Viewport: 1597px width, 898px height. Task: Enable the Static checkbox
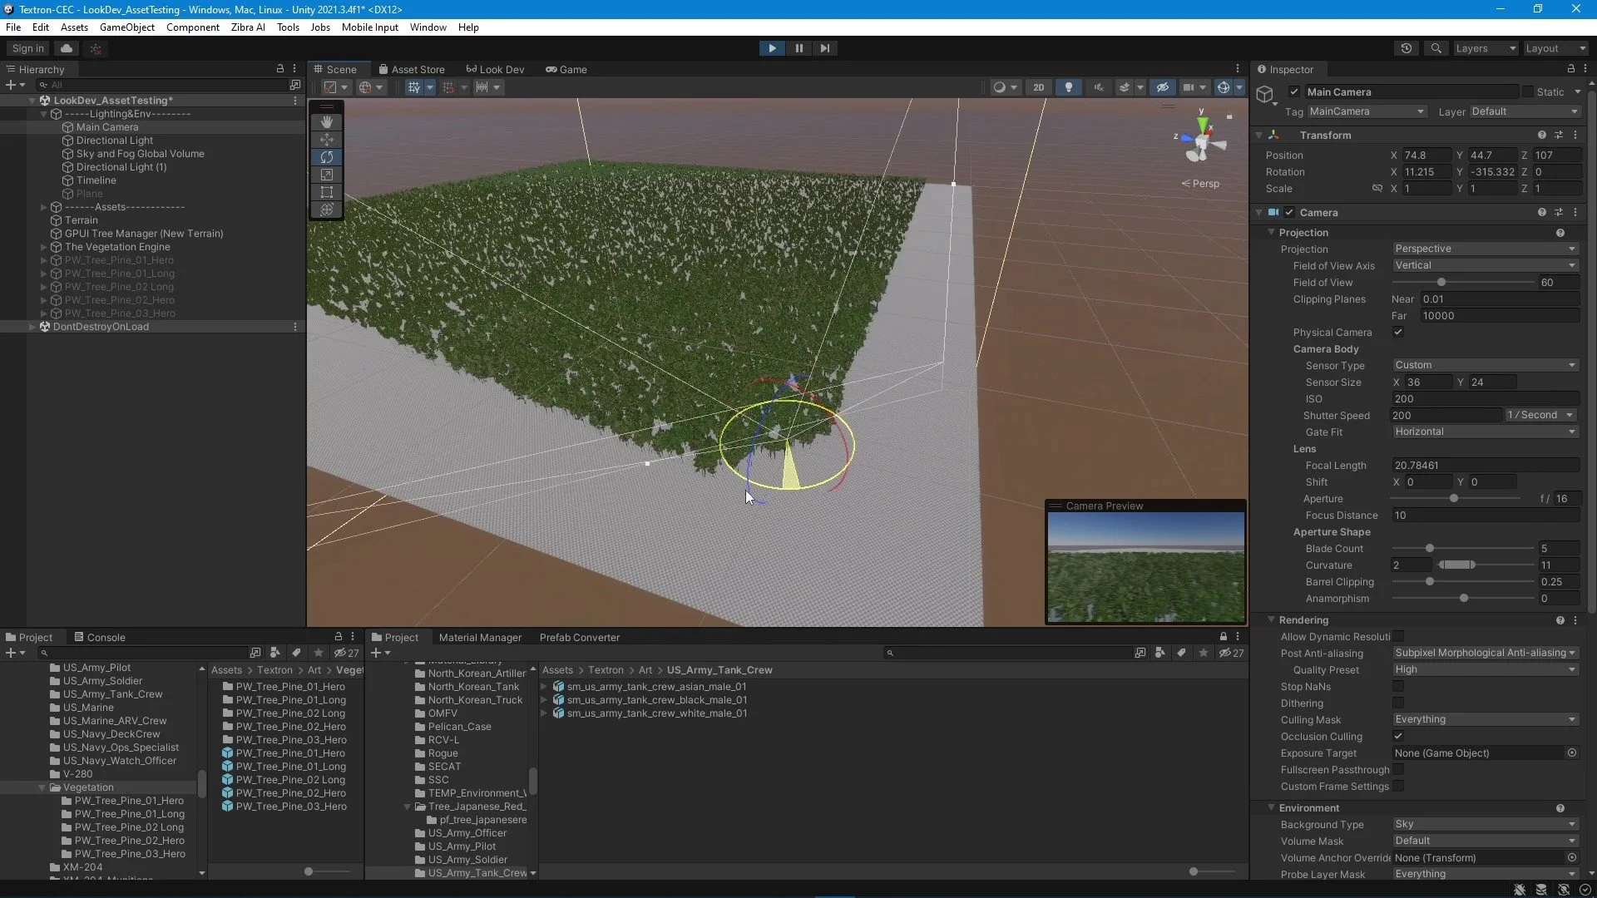point(1528,91)
